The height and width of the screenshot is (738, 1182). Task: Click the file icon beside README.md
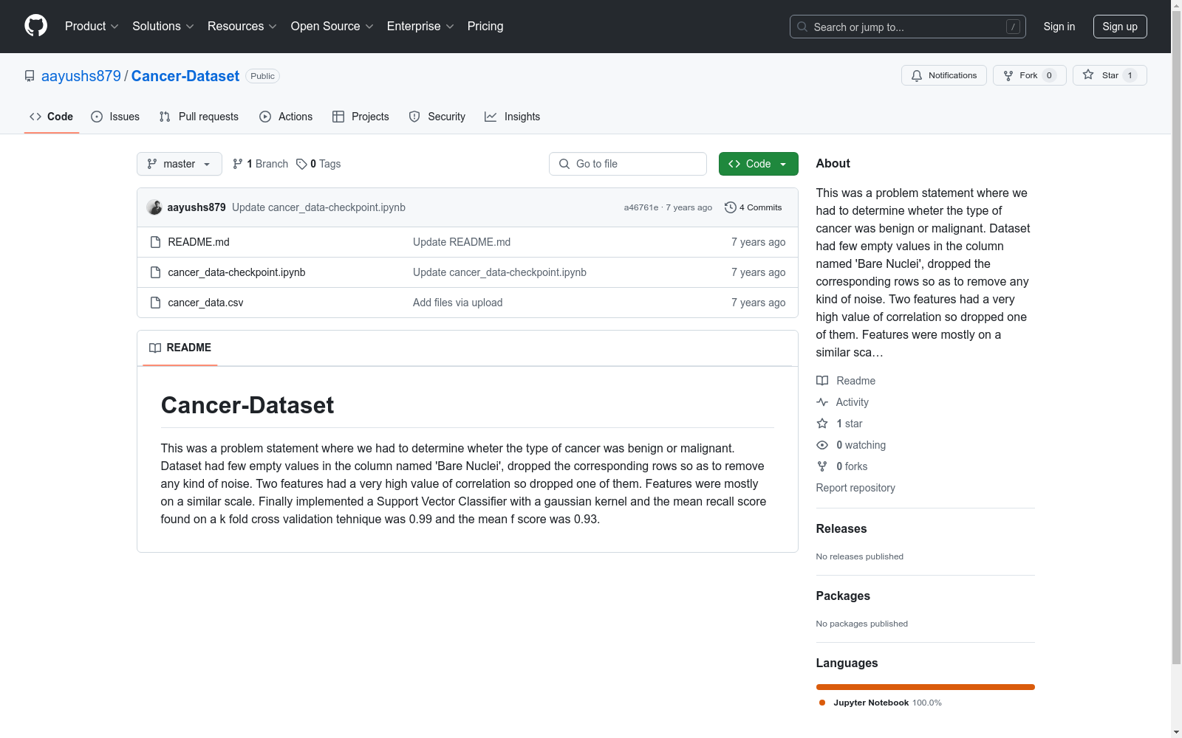click(x=155, y=242)
